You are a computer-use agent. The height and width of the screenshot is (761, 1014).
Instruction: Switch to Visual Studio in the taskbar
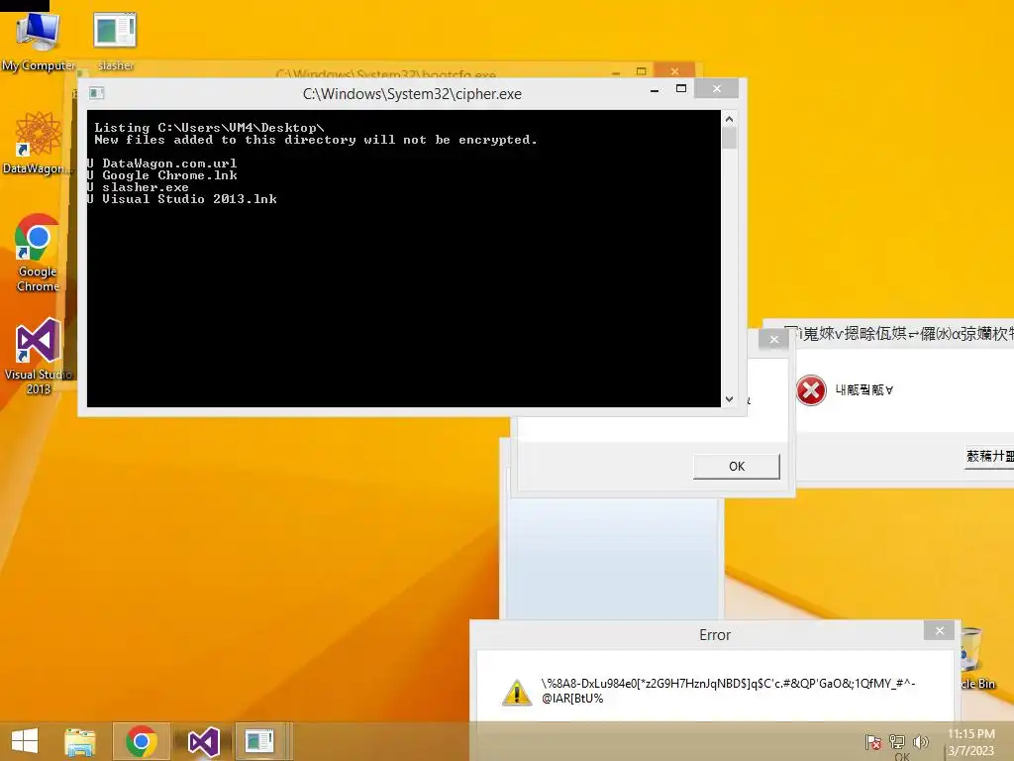[x=203, y=741]
